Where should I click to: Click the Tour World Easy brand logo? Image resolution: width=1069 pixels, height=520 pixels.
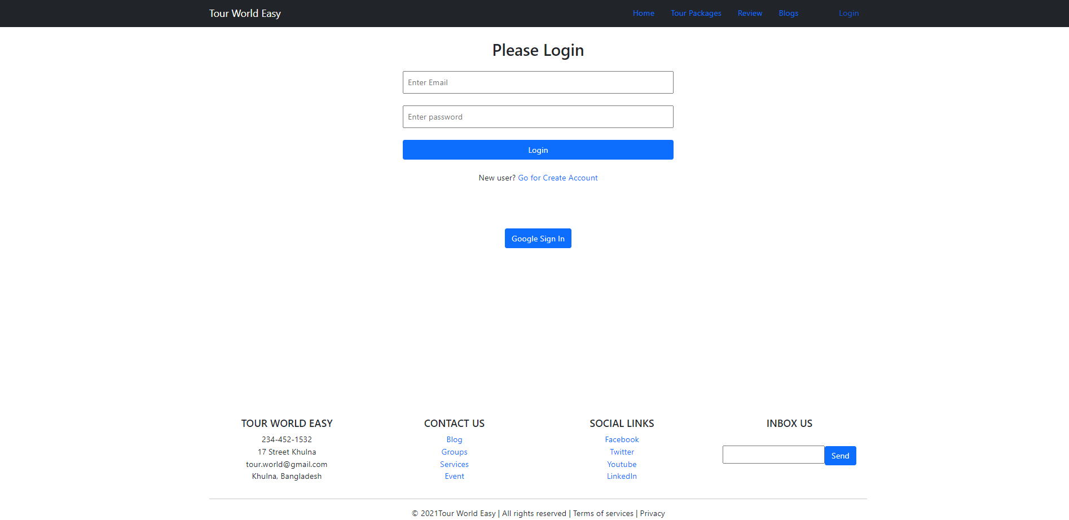(x=245, y=14)
